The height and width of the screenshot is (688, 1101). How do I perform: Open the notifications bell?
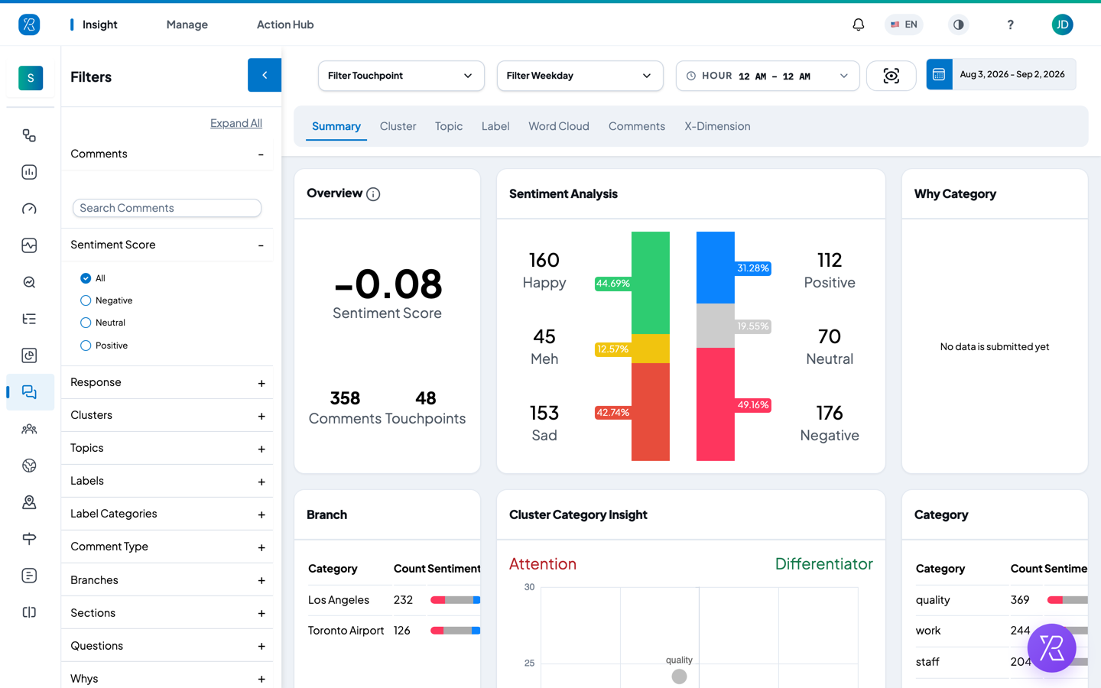(859, 24)
